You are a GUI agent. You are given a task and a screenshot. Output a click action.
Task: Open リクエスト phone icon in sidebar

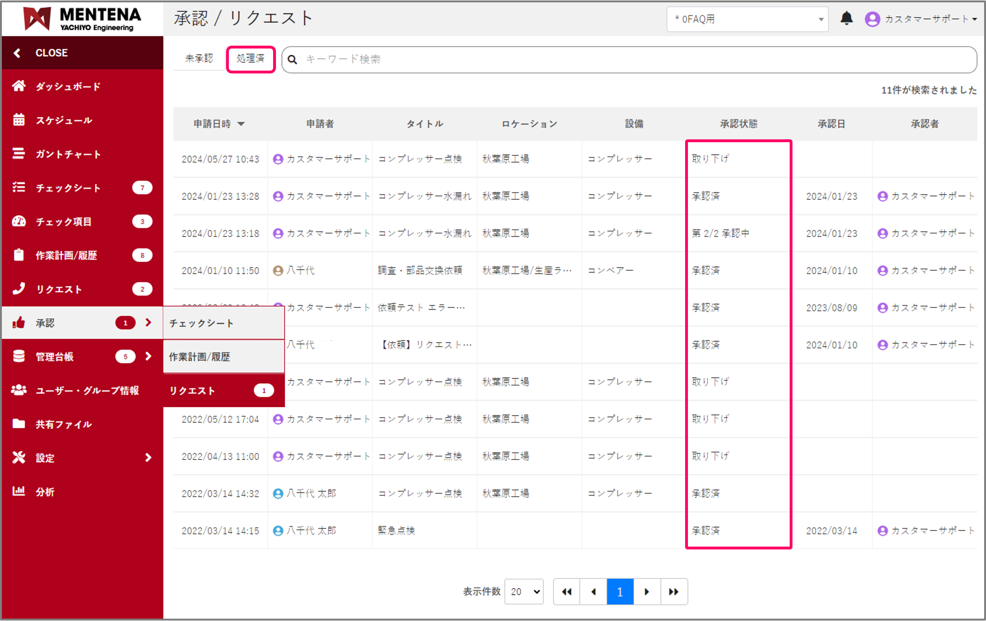click(x=19, y=289)
